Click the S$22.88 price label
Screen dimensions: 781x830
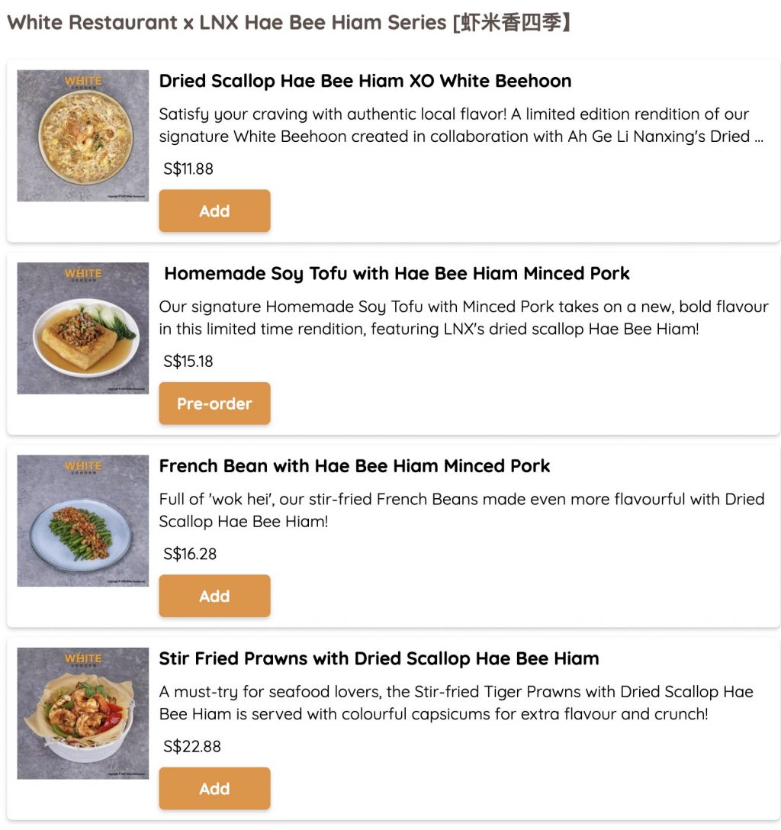point(192,746)
